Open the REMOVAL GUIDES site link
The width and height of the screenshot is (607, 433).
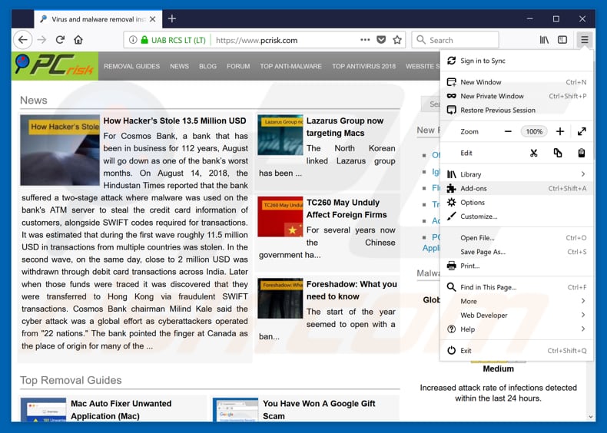pos(131,66)
